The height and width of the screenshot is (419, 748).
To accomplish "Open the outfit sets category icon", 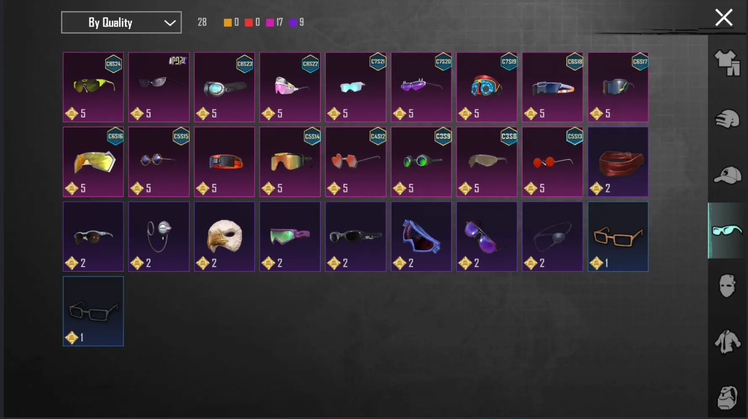I will click(x=727, y=63).
